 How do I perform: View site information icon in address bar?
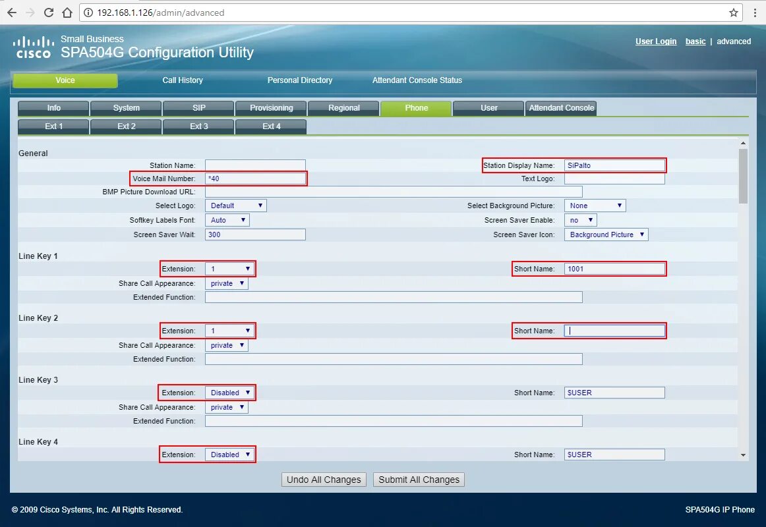pos(88,13)
